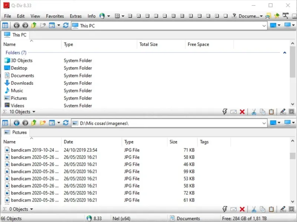Sort lower pane by Tags column
This screenshot has height=222, width=297.
(214, 142)
